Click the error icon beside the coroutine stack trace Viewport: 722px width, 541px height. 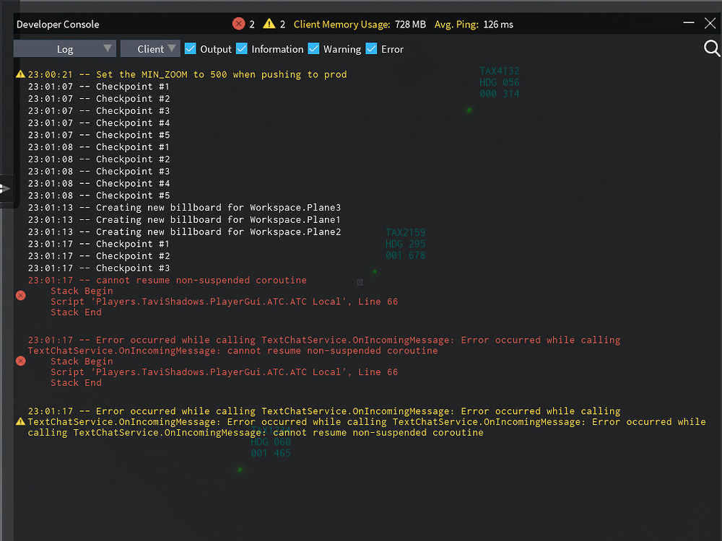[x=20, y=295]
